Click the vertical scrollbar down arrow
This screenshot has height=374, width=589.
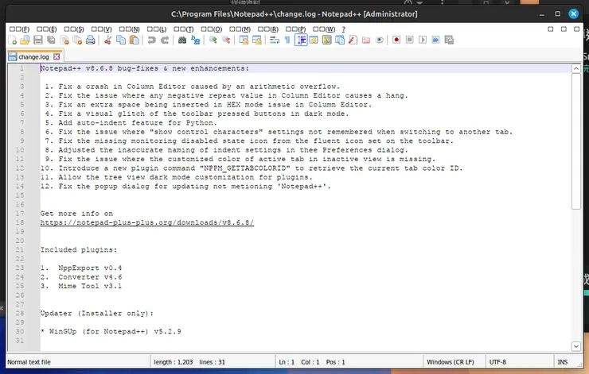coord(575,347)
